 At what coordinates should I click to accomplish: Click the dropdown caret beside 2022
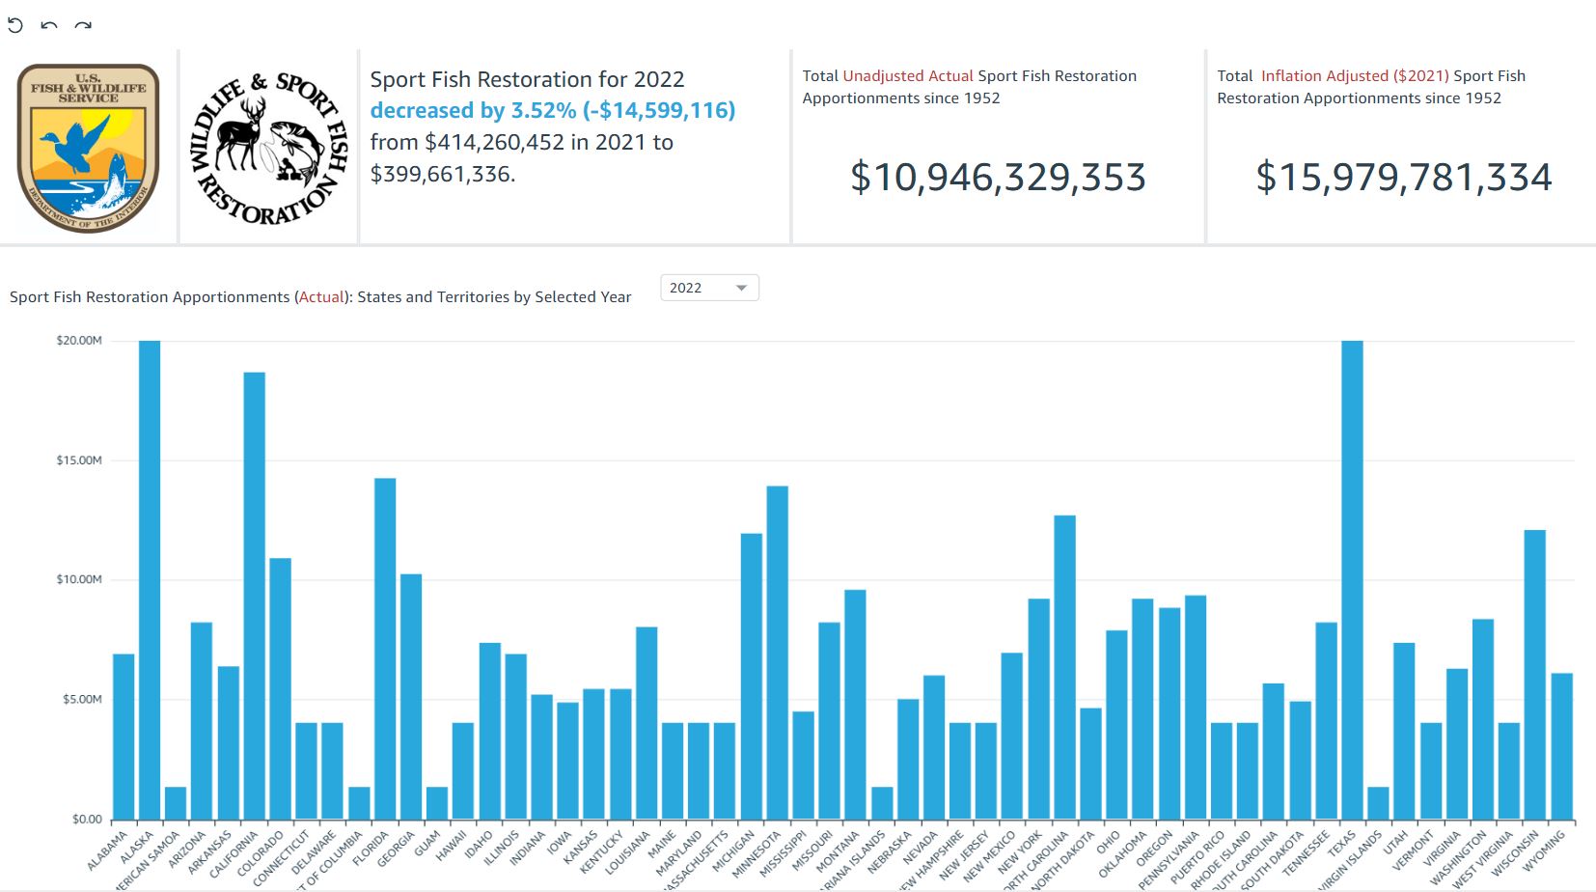point(741,288)
